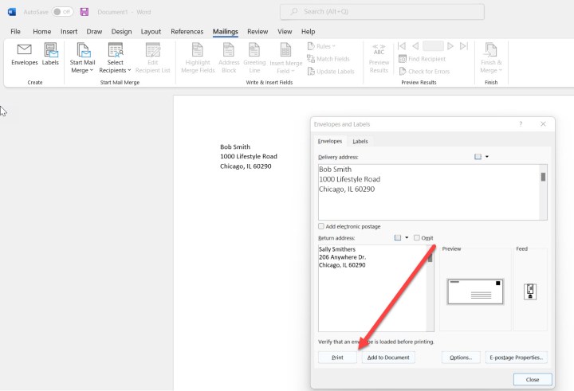Click the return address book icon

[x=399, y=237]
